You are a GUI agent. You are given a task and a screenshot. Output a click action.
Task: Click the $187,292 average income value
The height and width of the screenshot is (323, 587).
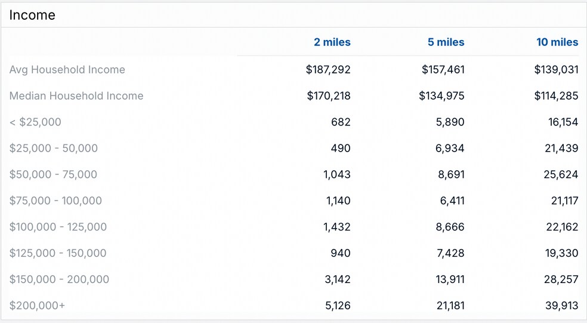tap(328, 70)
